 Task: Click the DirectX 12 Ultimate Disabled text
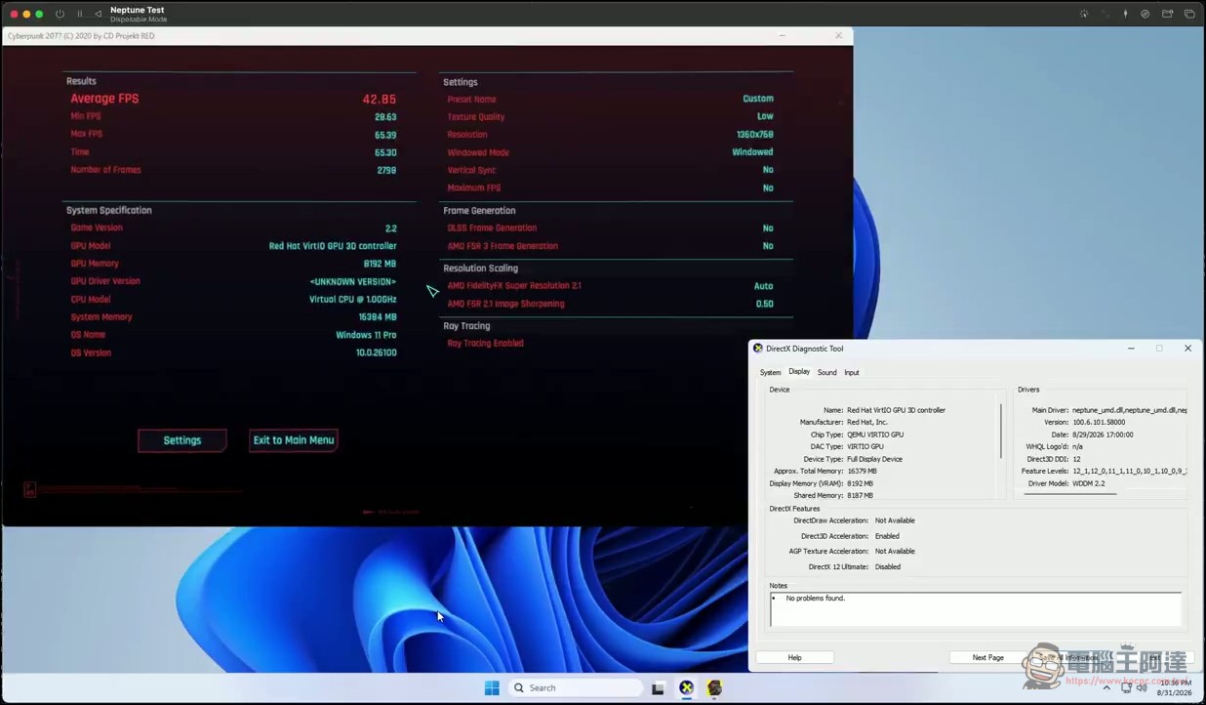click(x=888, y=566)
